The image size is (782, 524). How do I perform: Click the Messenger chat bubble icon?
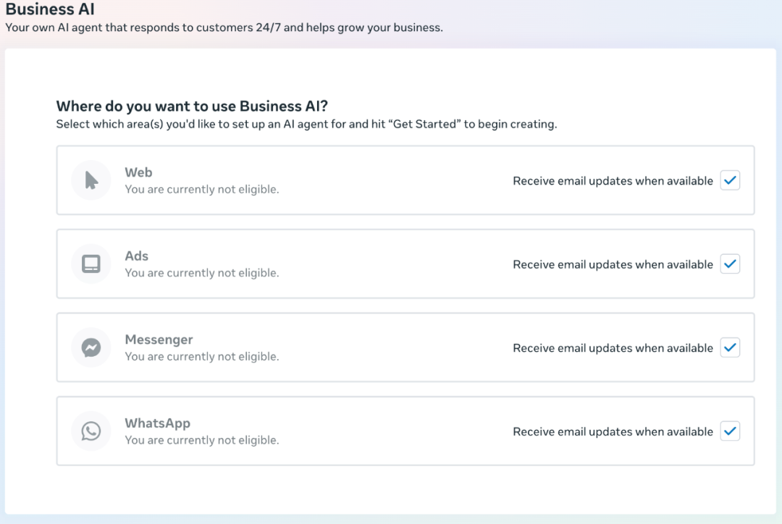pos(91,348)
